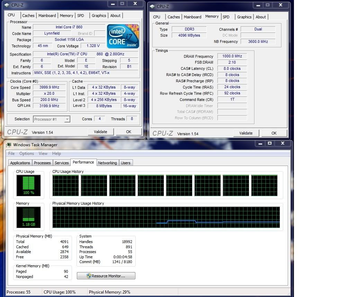Click the Memory 1.18 GB gauge
The height and width of the screenshot is (297, 349).
click(x=28, y=217)
